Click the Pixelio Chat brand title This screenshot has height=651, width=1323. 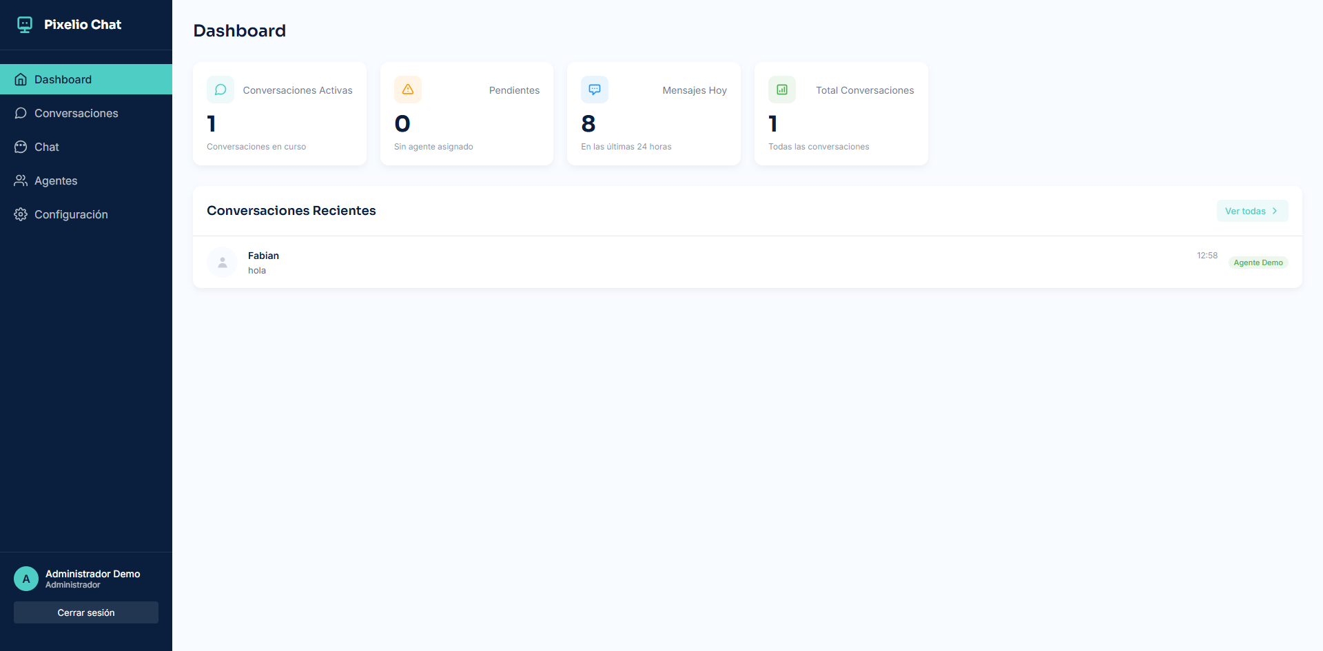[83, 25]
